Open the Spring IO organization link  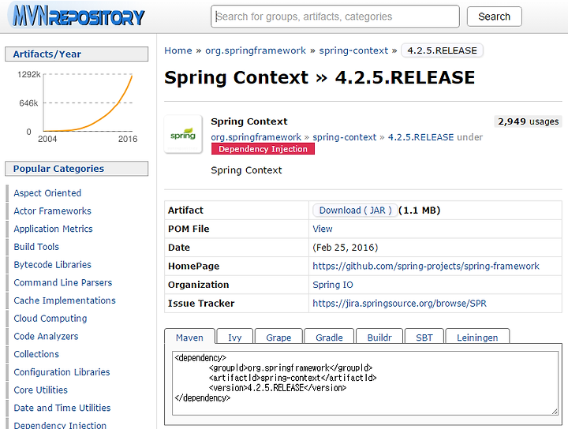tap(333, 285)
